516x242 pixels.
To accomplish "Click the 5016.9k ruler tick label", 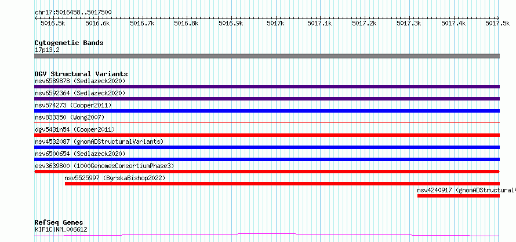I will pyautogui.click(x=231, y=23).
